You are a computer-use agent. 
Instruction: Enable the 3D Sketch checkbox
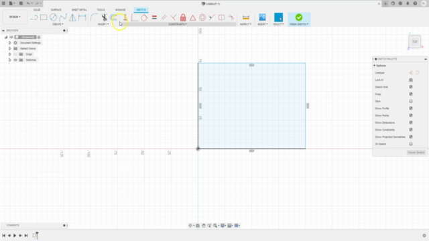click(x=411, y=144)
